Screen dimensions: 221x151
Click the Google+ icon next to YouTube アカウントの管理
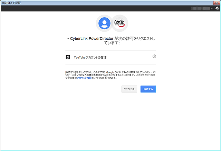[x=68, y=57]
